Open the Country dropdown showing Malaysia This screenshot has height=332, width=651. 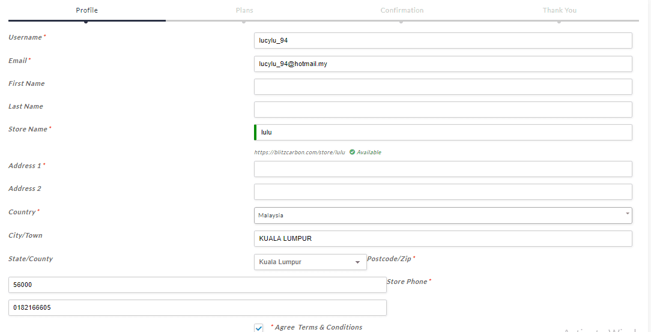(443, 215)
